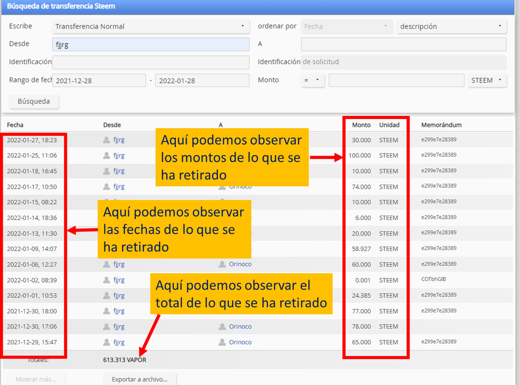The width and height of the screenshot is (520, 385).
Task: Open the fjjrg link in the 2022-01-18 row
Action: click(x=119, y=171)
